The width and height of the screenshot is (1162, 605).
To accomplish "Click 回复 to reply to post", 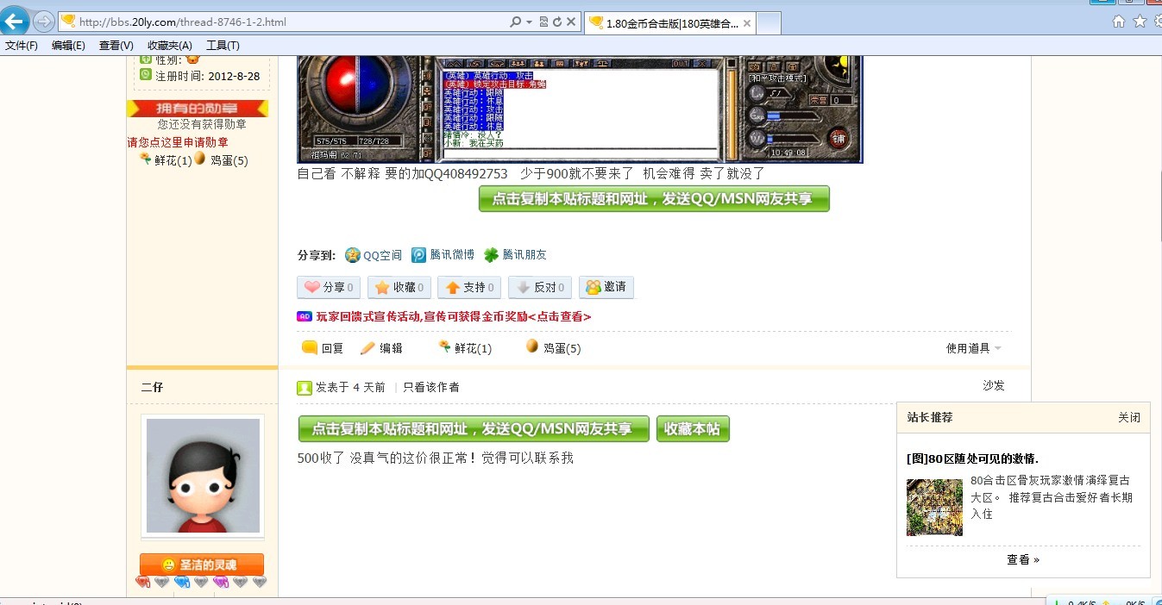I will pos(323,348).
